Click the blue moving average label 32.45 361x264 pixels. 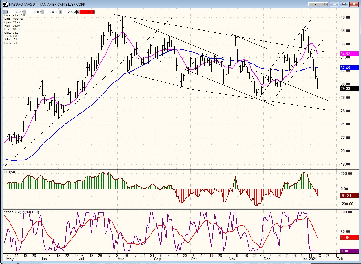coord(349,68)
